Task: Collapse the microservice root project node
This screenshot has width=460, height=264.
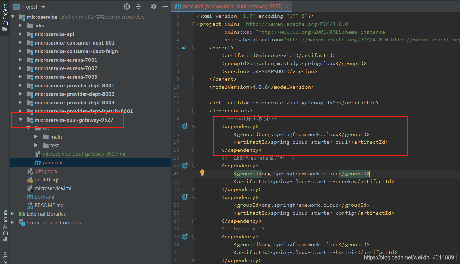Action: [x=13, y=17]
